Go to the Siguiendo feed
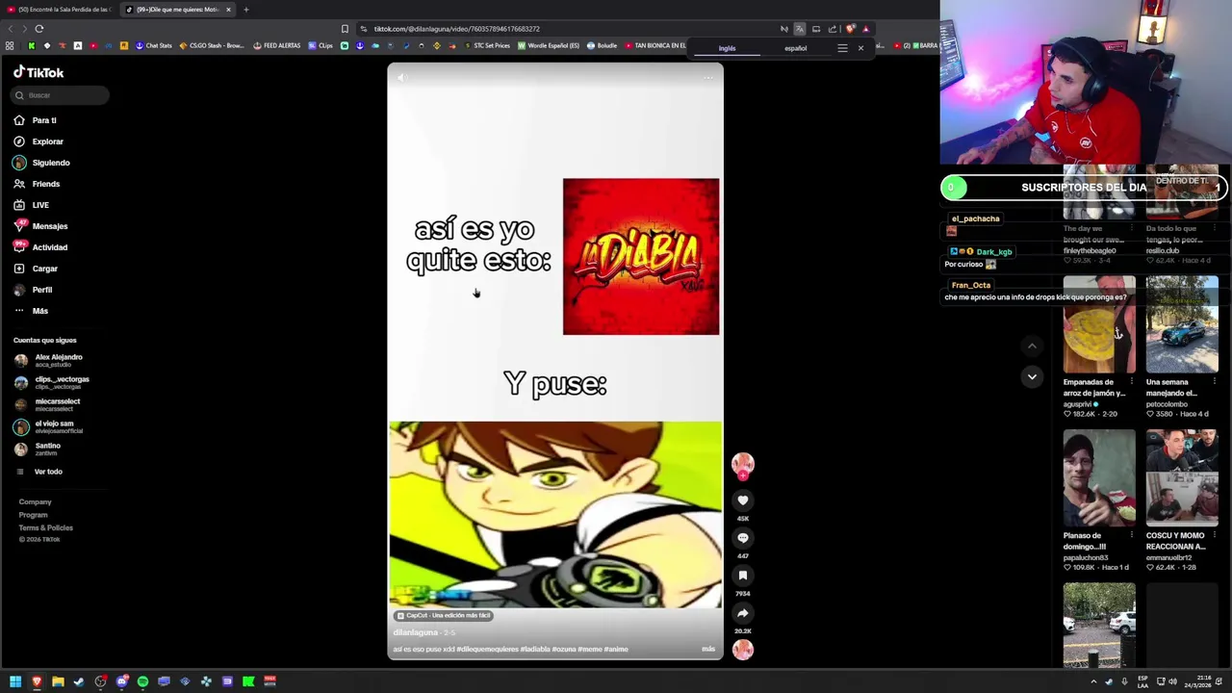1232x693 pixels. coord(42,163)
